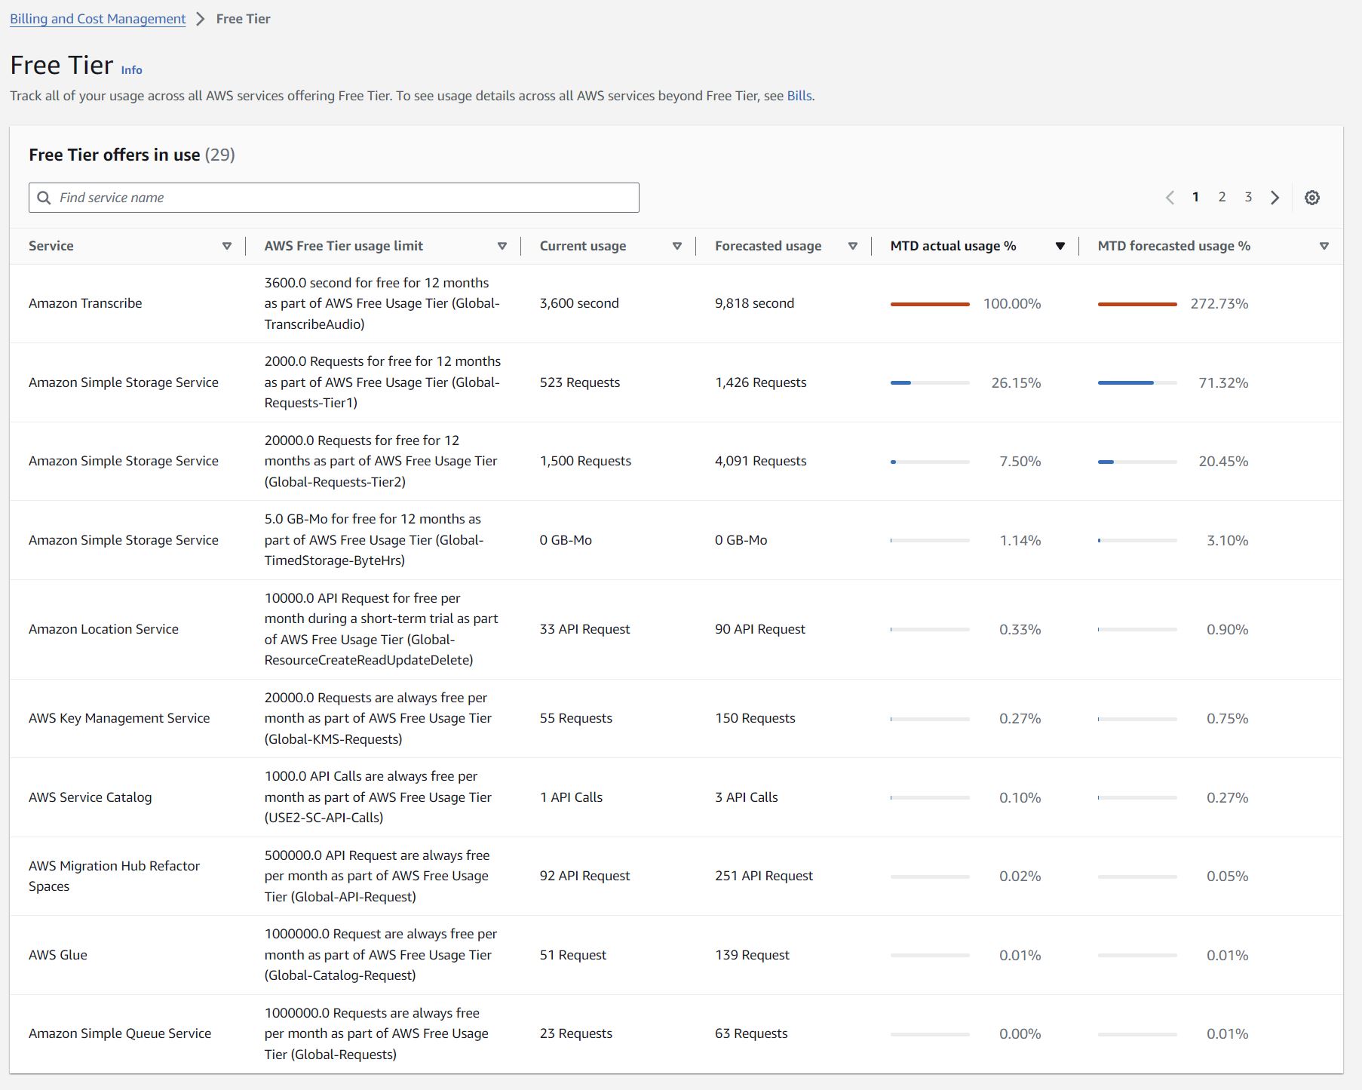This screenshot has width=1362, height=1090.
Task: Click S3 71.32% forecasted usage bar
Action: (x=1137, y=383)
